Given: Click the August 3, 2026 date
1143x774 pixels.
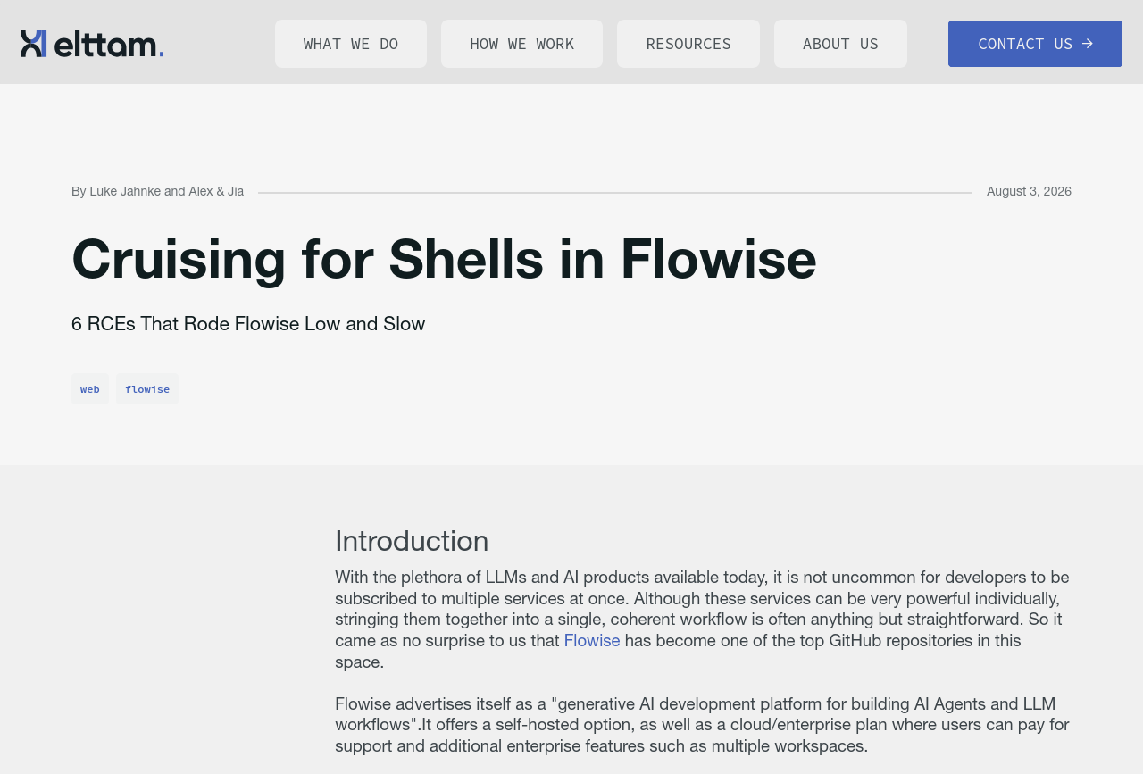Looking at the screenshot, I should 1029,191.
